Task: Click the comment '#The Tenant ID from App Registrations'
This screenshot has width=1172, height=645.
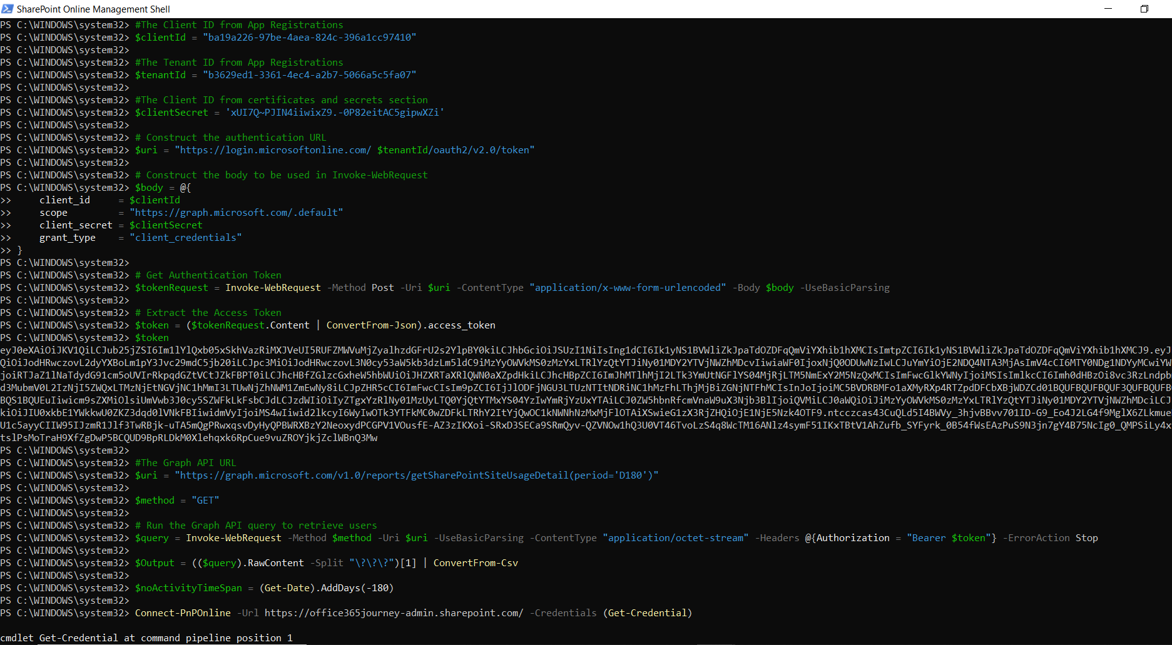Action: point(239,63)
